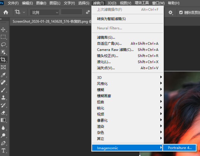Image resolution: width=200 pixels, height=156 pixels.
Task: Select the Eyedropper tool
Action: point(3,75)
